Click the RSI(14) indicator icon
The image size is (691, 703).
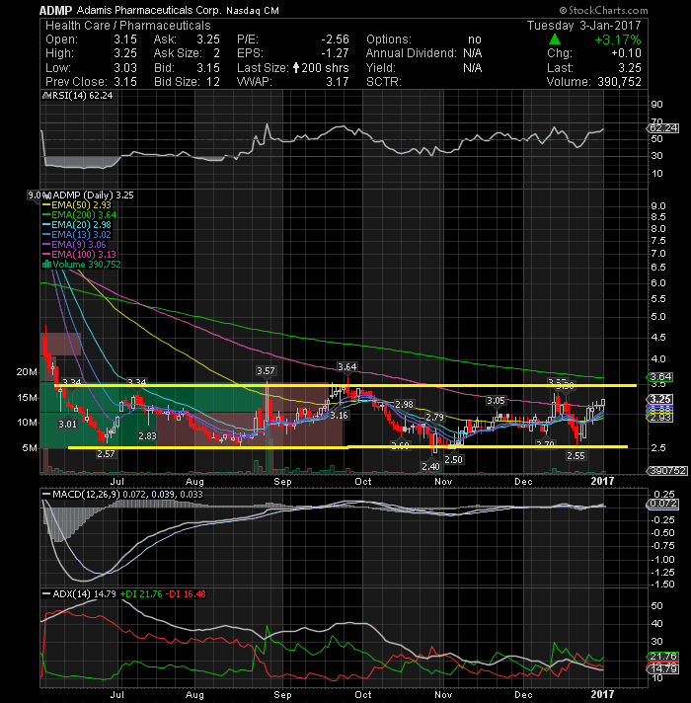tap(46, 96)
